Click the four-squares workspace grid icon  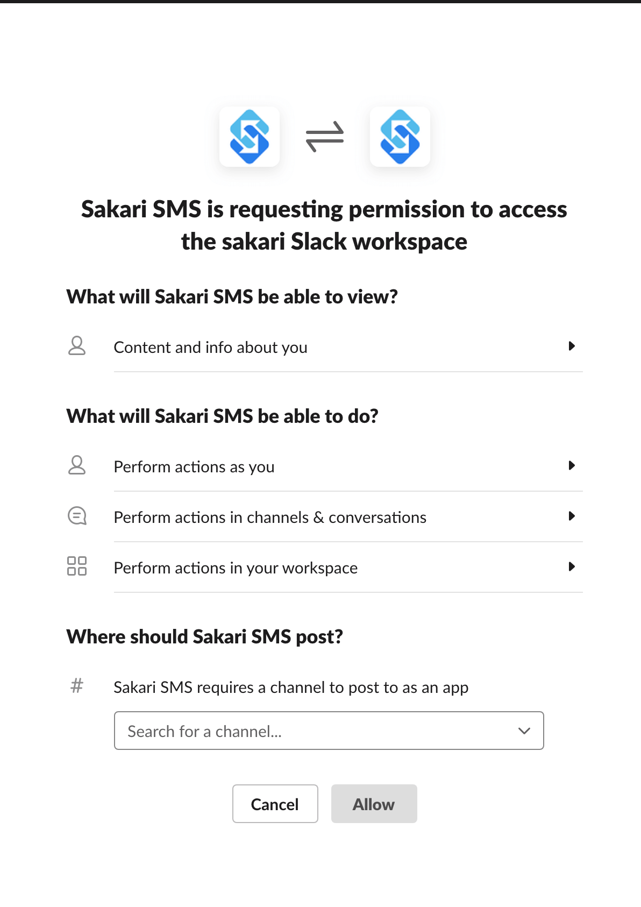point(77,566)
